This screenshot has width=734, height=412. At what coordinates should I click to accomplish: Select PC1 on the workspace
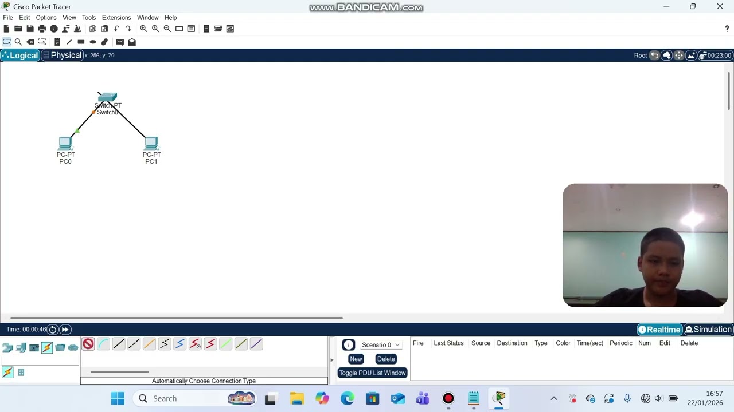(x=151, y=143)
